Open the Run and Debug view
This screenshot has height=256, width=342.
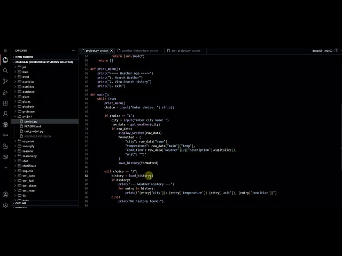click(5, 92)
